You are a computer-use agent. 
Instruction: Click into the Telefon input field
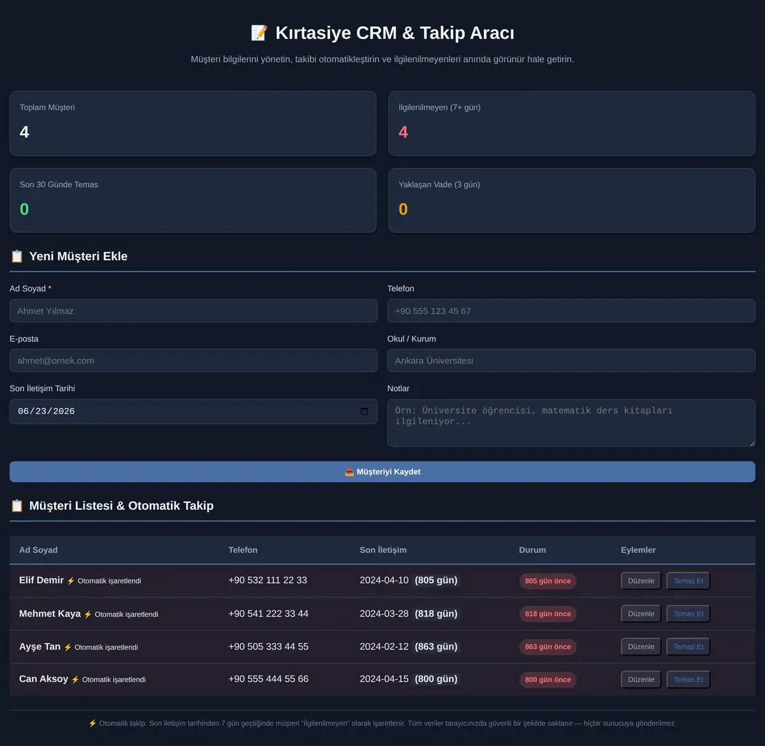[x=571, y=311]
